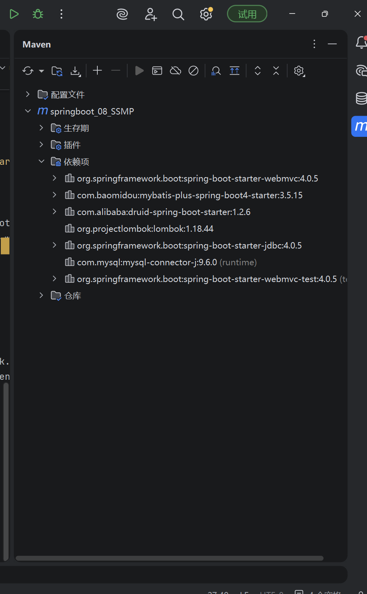Download sources and documentation
367x594 pixels.
[x=75, y=71]
